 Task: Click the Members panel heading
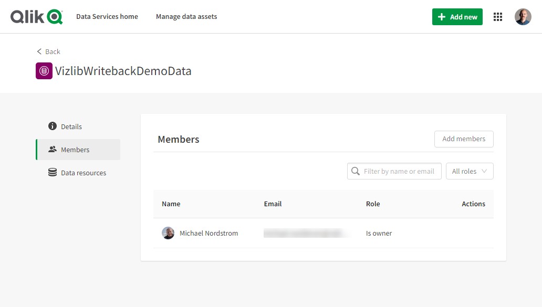pos(179,139)
